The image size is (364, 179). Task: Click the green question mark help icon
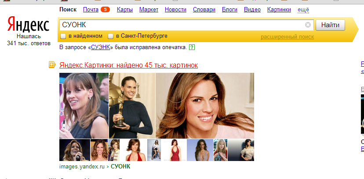[x=192, y=47]
